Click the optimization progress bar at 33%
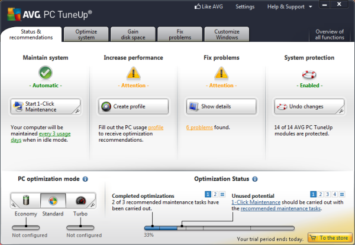This screenshot has height=245, width=355. pos(219,228)
